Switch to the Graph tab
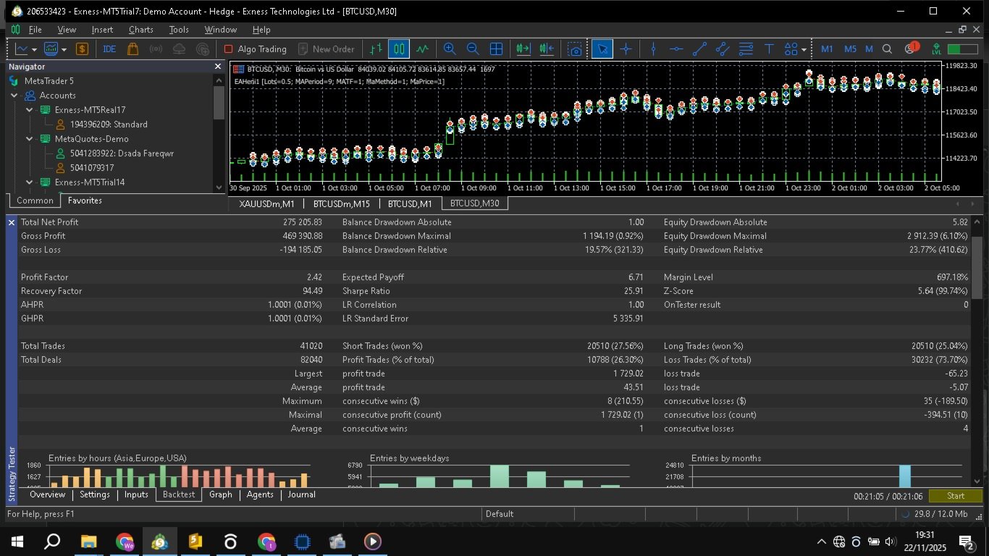This screenshot has height=556, width=989. pyautogui.click(x=221, y=494)
